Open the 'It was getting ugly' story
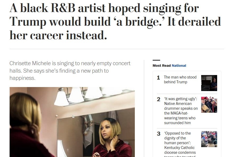This screenshot has width=231, height=157. pos(181,111)
